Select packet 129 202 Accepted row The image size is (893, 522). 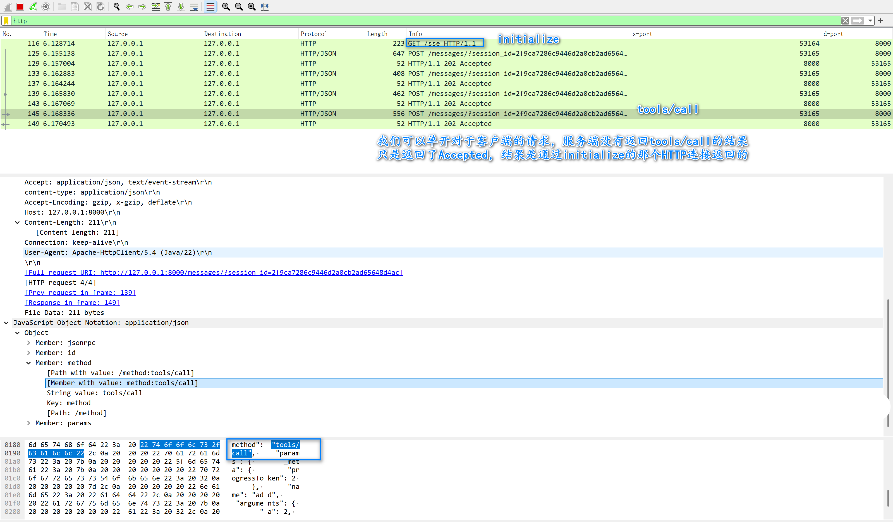click(447, 64)
